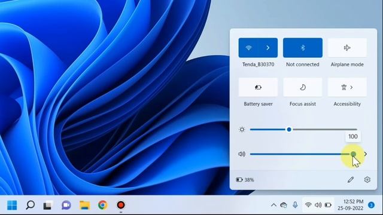Open the sound output chevron next to volume
Viewport: 383px width, 215px height.
[x=366, y=154]
